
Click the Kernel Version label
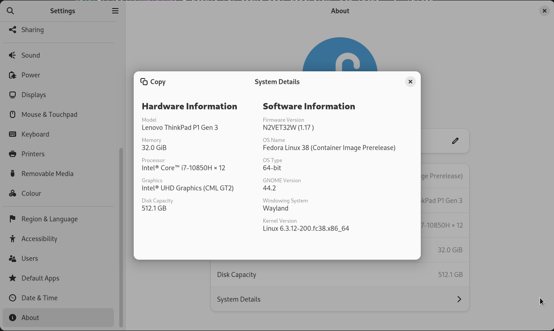pos(280,221)
